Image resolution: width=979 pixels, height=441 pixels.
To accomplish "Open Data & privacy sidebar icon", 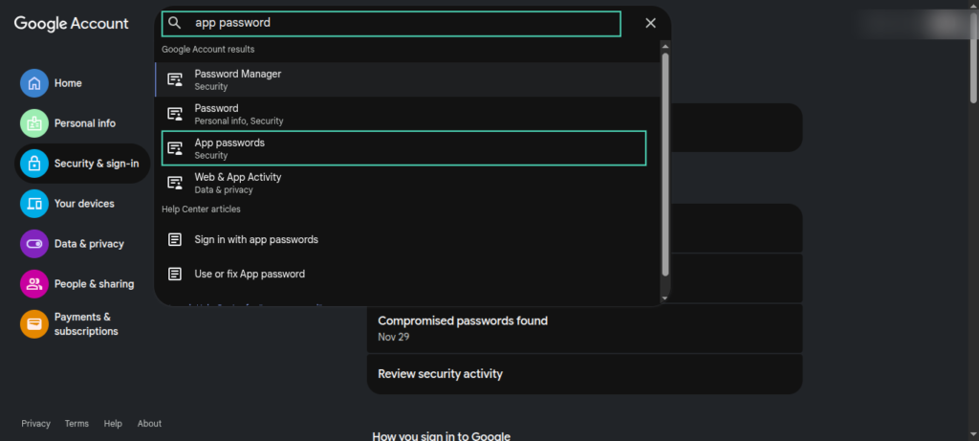I will pyautogui.click(x=34, y=244).
